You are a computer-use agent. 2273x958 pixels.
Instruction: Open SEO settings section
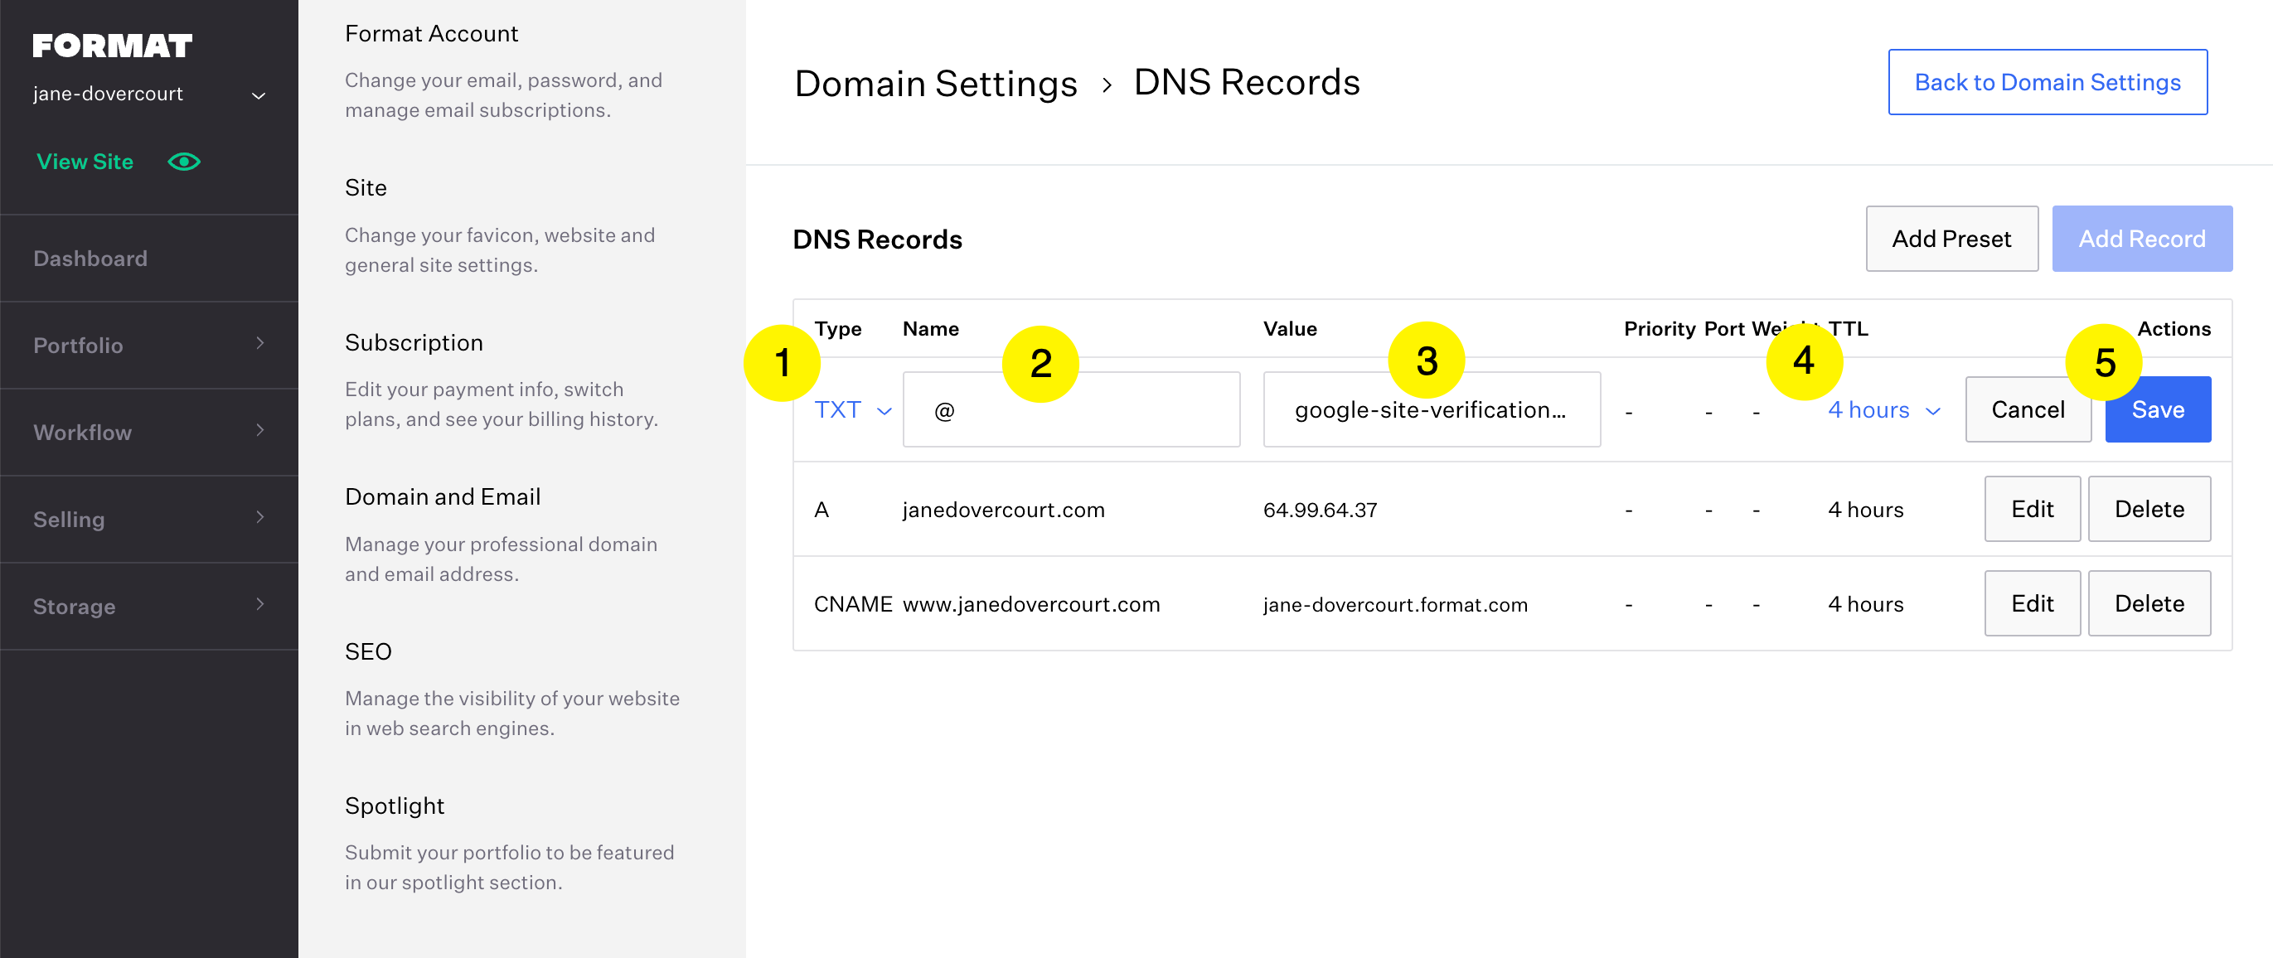coord(368,651)
